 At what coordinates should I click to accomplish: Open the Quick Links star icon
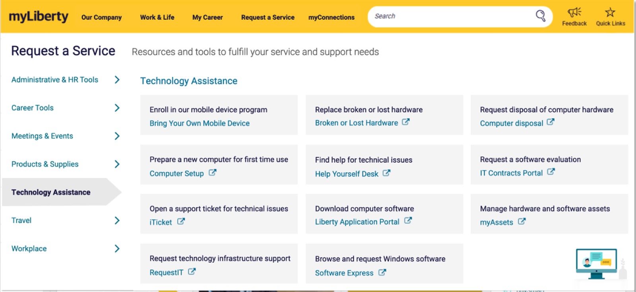[610, 12]
